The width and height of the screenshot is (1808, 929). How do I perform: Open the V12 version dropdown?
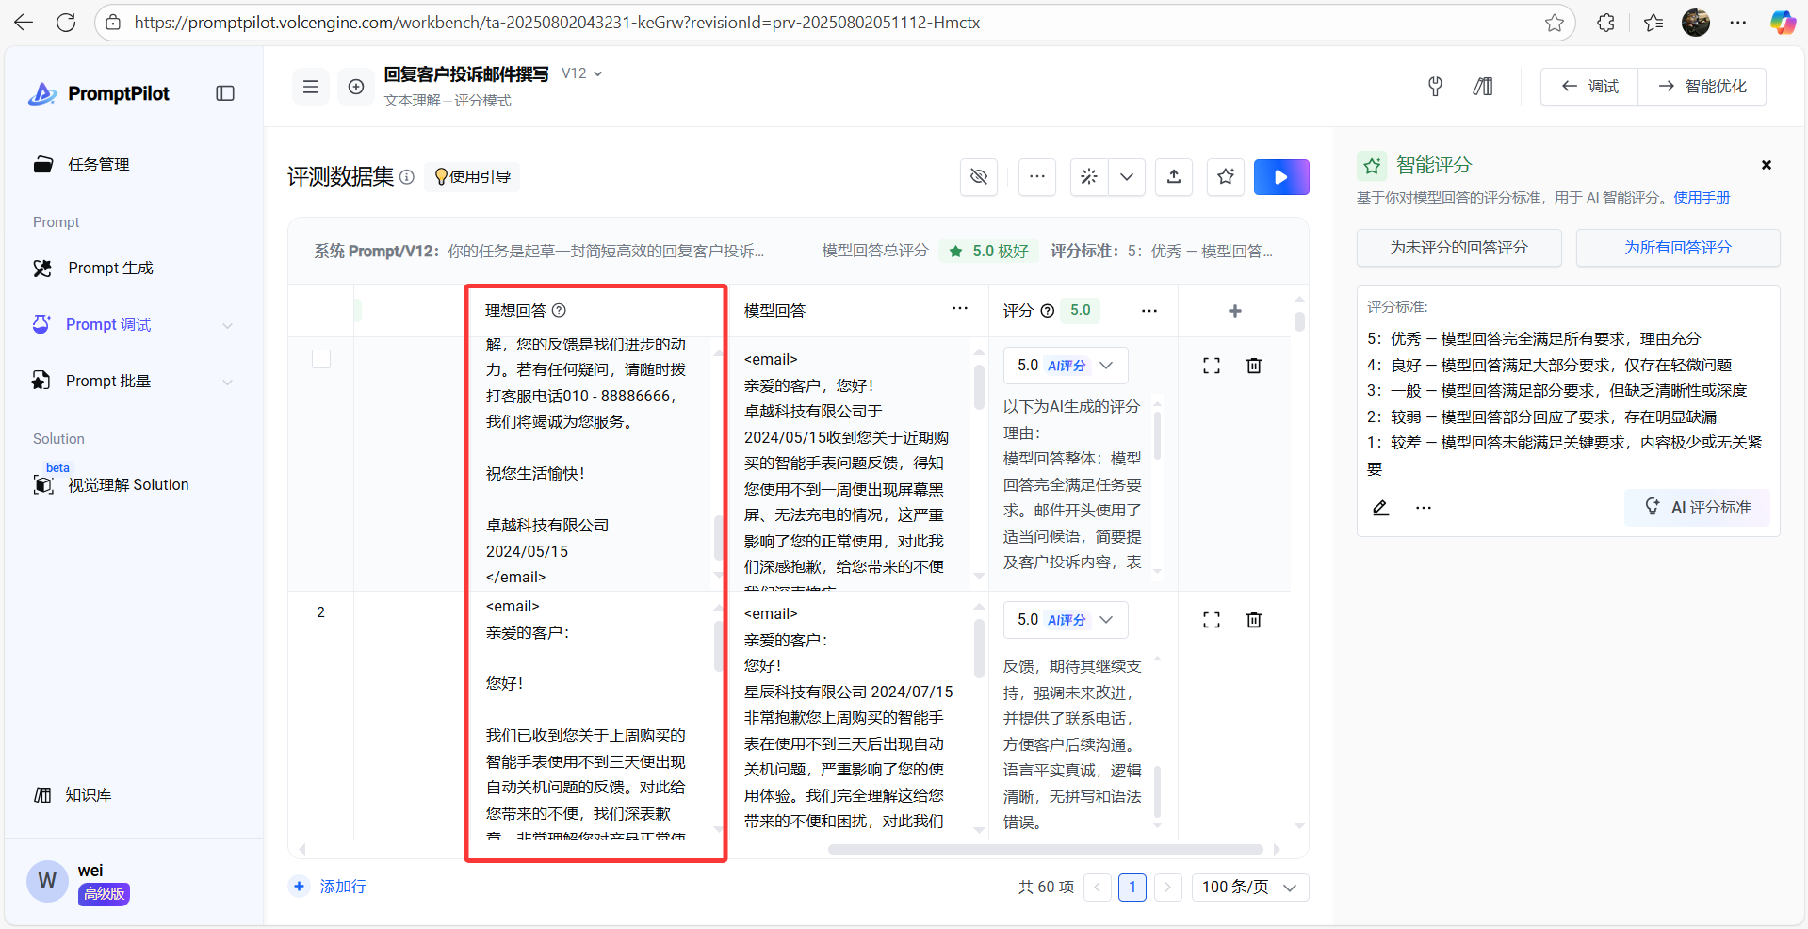pos(581,73)
